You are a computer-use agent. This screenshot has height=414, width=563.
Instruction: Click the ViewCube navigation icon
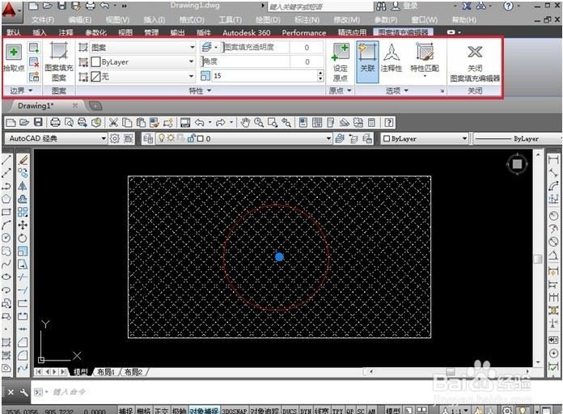[x=517, y=164]
